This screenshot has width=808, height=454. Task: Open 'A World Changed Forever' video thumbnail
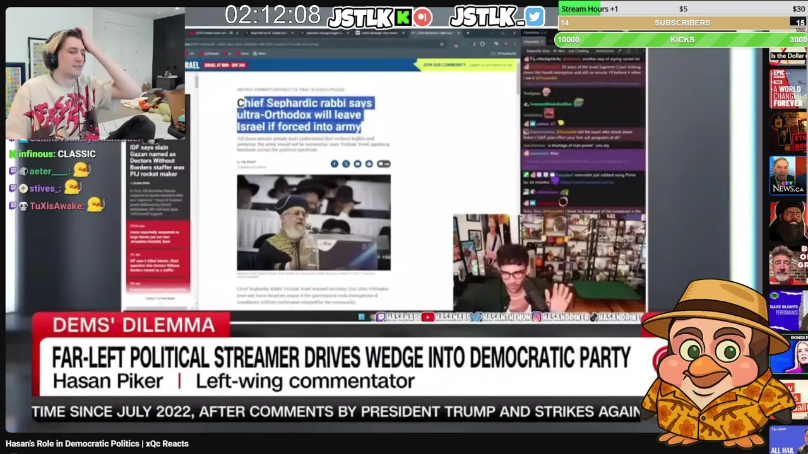pos(788,88)
